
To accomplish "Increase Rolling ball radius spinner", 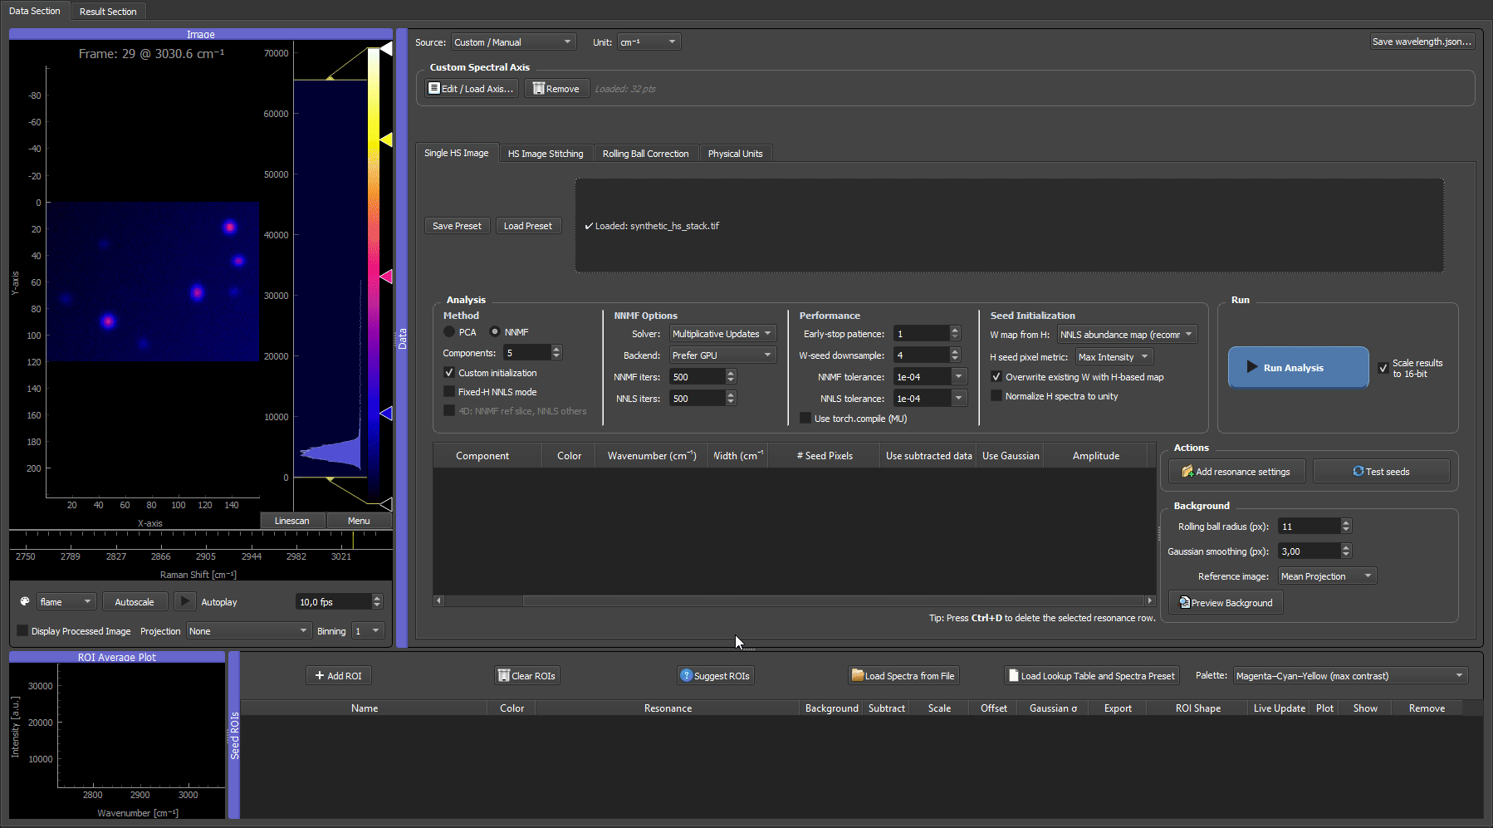I will tap(1346, 522).
